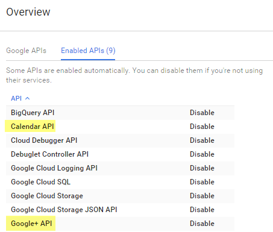Viewport: 273px width, 232px height.
Task: Open the Google Cloud SQL entry
Action: [40, 182]
